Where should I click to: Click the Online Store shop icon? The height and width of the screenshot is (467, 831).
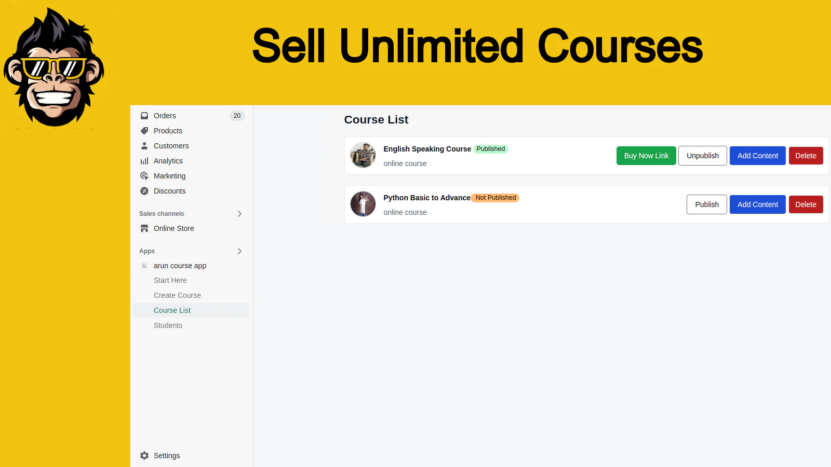(x=144, y=228)
